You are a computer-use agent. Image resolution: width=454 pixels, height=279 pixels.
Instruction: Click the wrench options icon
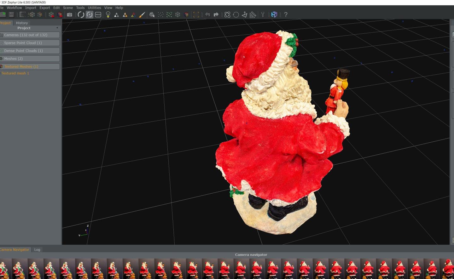pyautogui.click(x=263, y=14)
